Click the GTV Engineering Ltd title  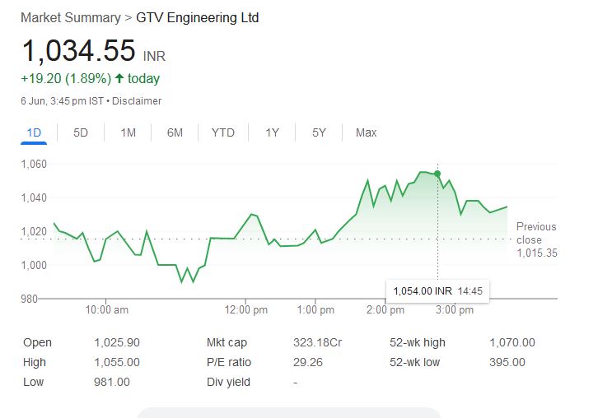tap(197, 17)
